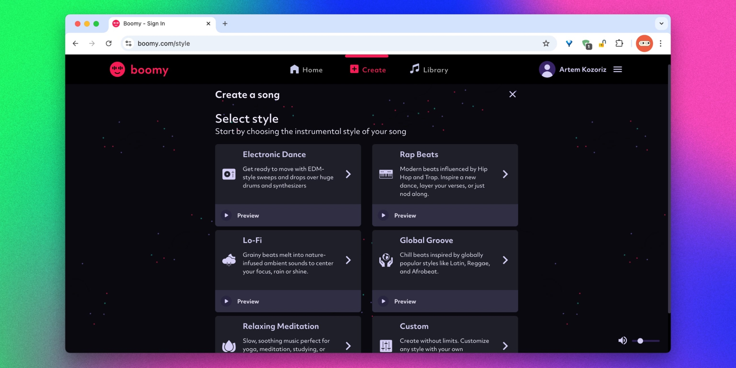Mute audio using the speaker icon

pyautogui.click(x=622, y=341)
